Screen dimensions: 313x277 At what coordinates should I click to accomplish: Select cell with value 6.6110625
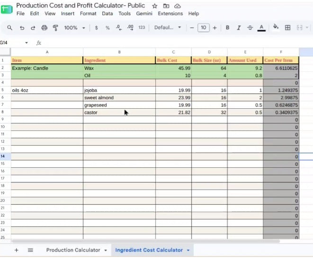tap(281, 68)
